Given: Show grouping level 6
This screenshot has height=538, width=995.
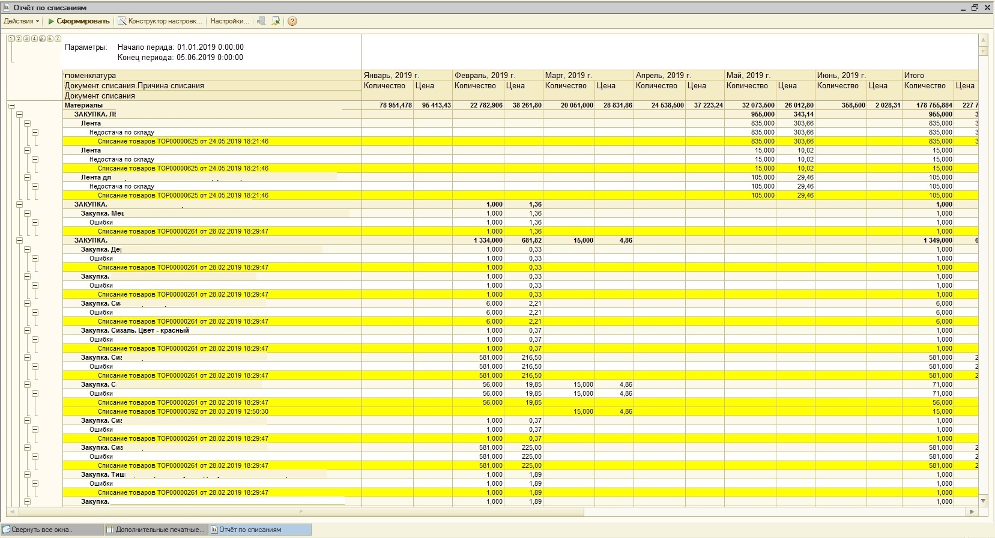Looking at the screenshot, I should (50, 38).
